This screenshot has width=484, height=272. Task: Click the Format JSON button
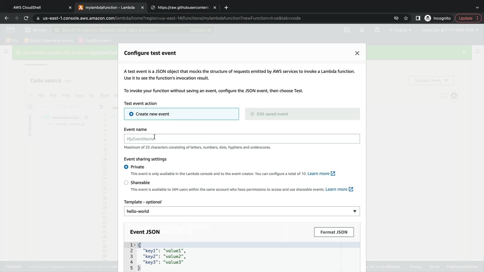[334, 232]
